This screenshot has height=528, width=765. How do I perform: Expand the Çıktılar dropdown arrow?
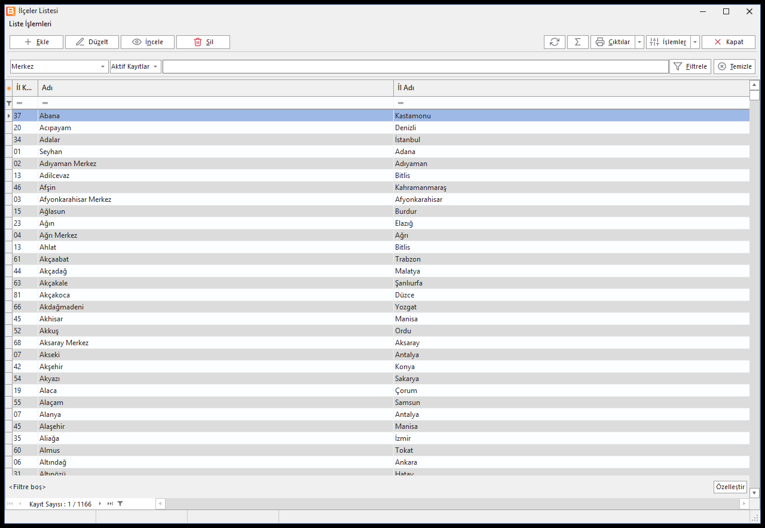click(639, 42)
